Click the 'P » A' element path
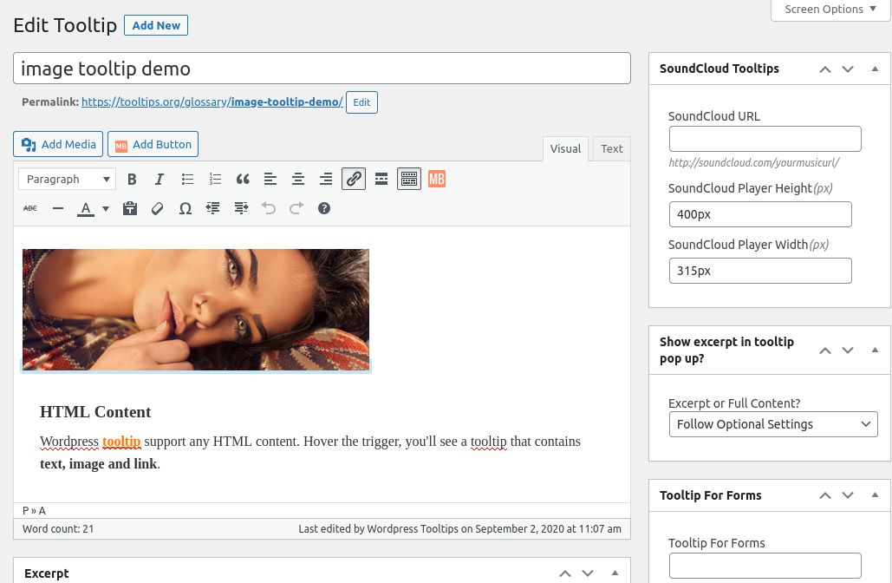This screenshot has width=892, height=583. click(x=34, y=511)
